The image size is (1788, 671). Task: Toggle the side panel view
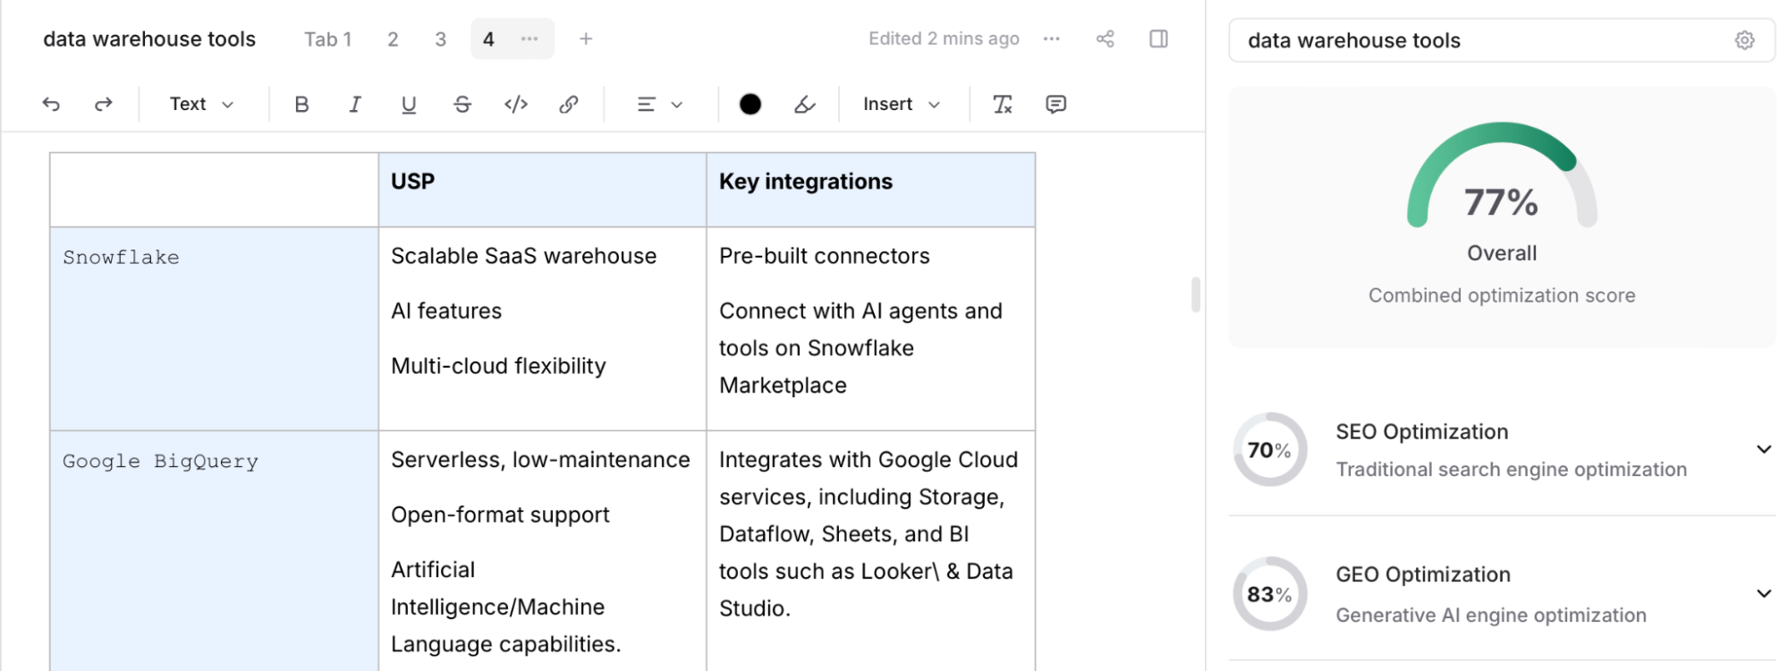pos(1158,38)
